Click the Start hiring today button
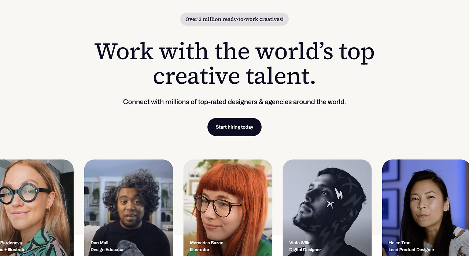The image size is (469, 256). tap(234, 127)
